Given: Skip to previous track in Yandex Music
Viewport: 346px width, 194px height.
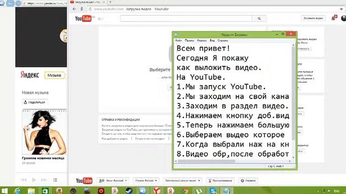Looking at the screenshot, I should coord(24,179).
